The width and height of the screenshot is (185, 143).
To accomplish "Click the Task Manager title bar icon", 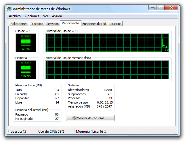I will (9, 9).
